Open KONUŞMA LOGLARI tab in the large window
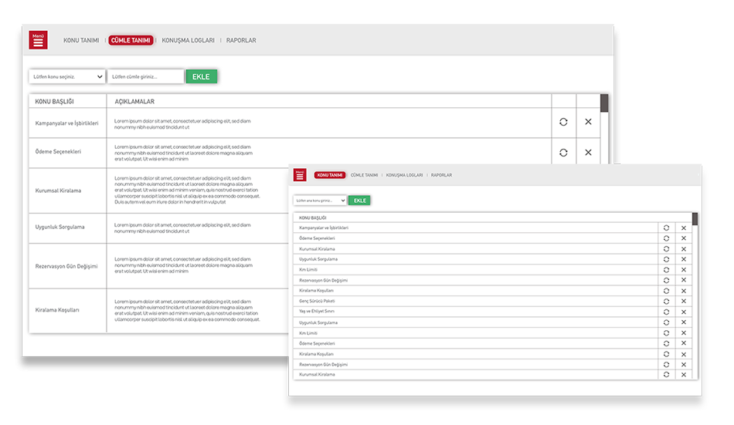 [188, 40]
